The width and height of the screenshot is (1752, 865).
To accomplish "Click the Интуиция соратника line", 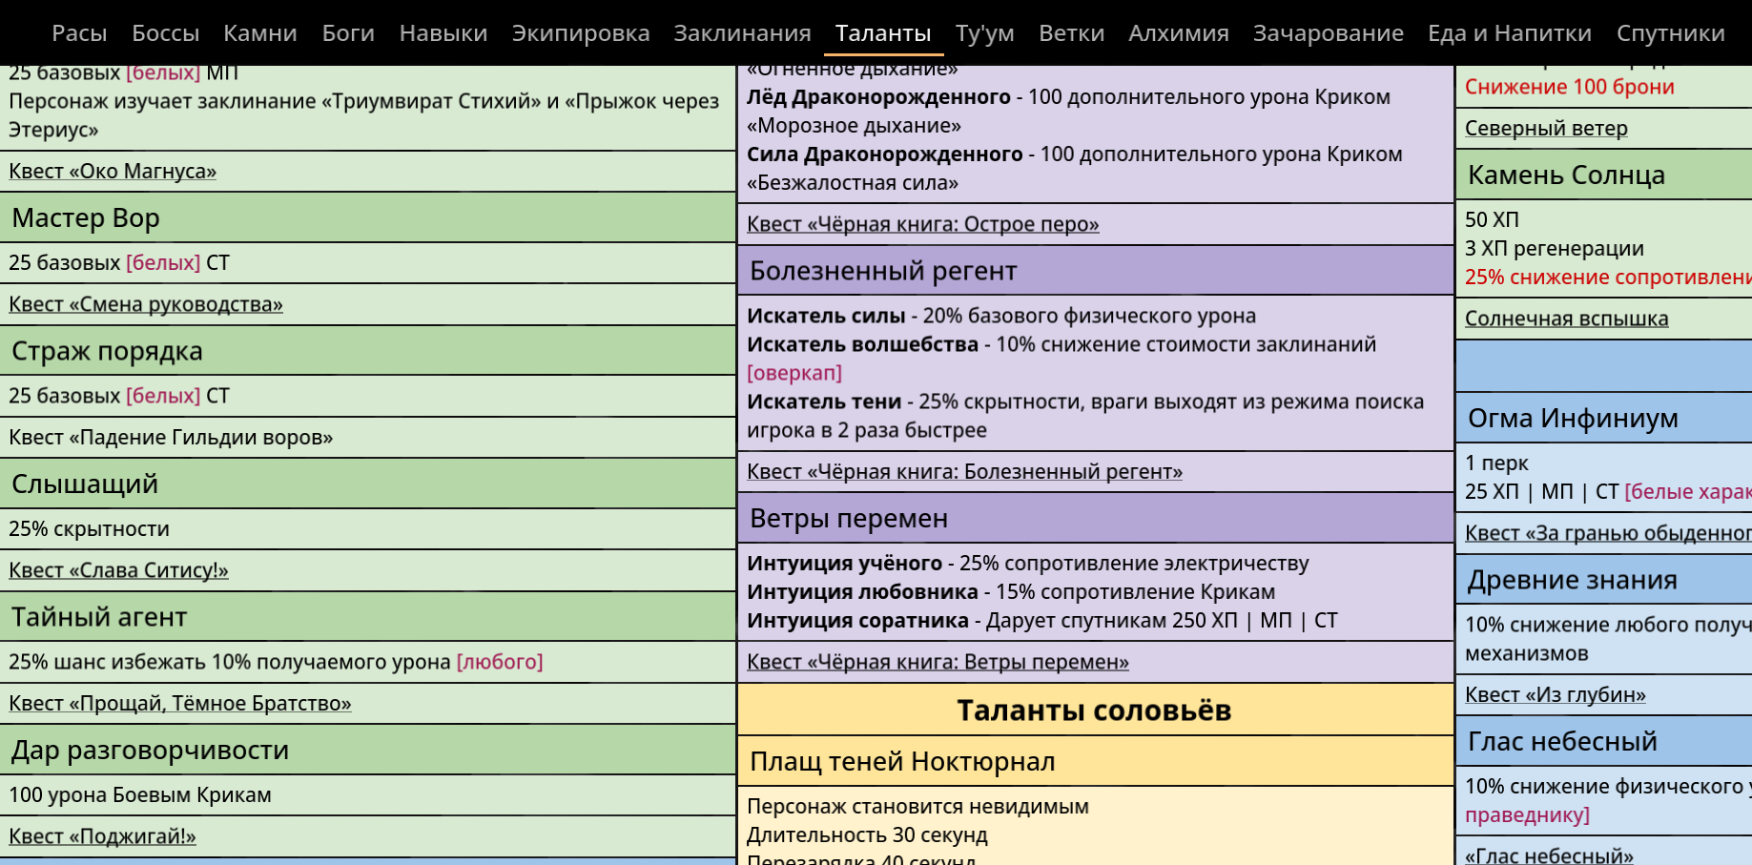I will [1042, 621].
